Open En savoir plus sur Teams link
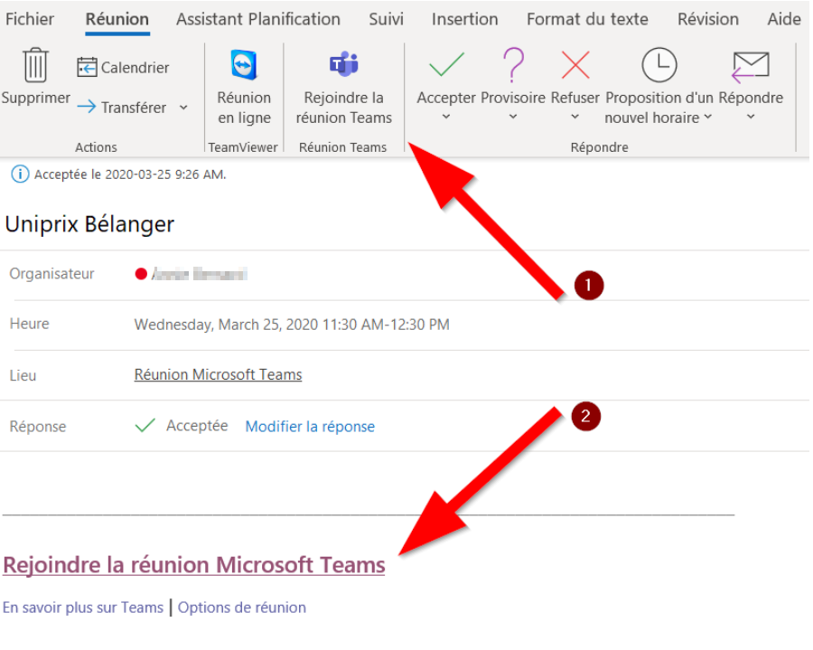Image resolution: width=813 pixels, height=650 pixels. coord(83,608)
